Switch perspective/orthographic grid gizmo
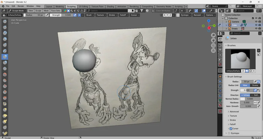This screenshot has width=263, height=139. (213, 51)
